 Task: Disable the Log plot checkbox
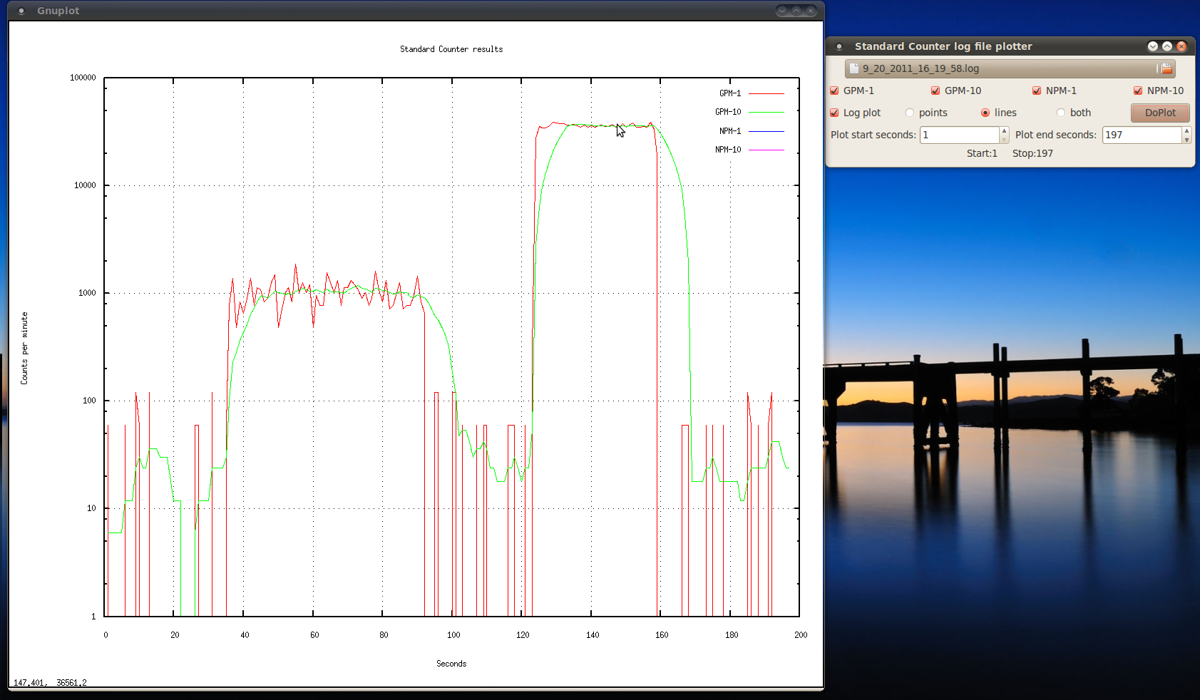(x=834, y=113)
